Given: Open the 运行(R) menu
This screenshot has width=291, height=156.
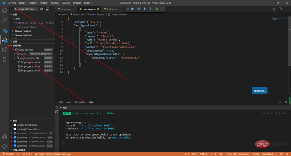Looking at the screenshot, I should pyautogui.click(x=66, y=3).
